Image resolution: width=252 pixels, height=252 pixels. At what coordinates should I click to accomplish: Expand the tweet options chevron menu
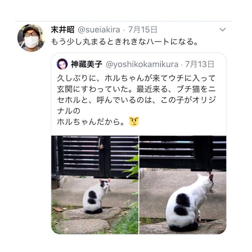click(x=223, y=29)
